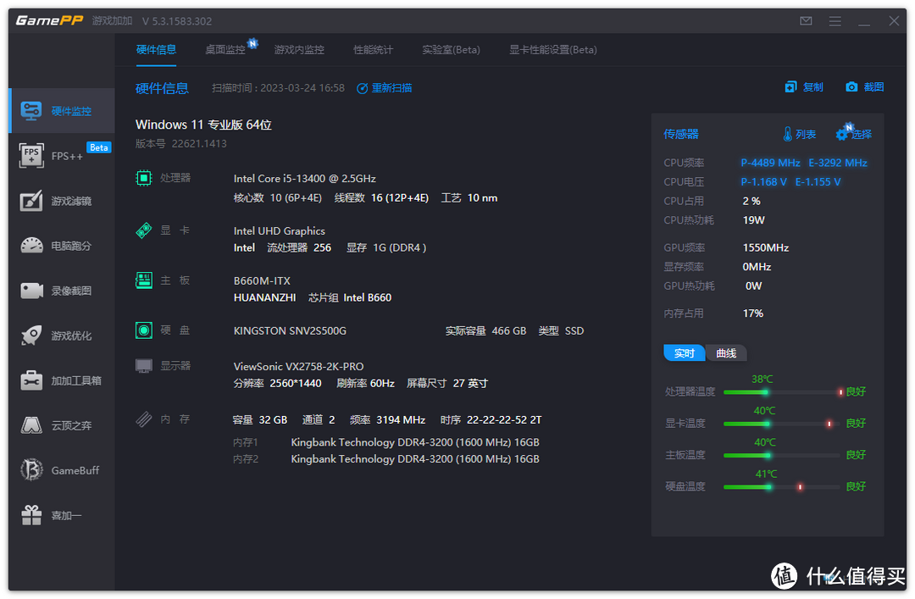915x599 pixels.
Task: Click the 处理器 CPU chip icon
Action: pos(143,177)
